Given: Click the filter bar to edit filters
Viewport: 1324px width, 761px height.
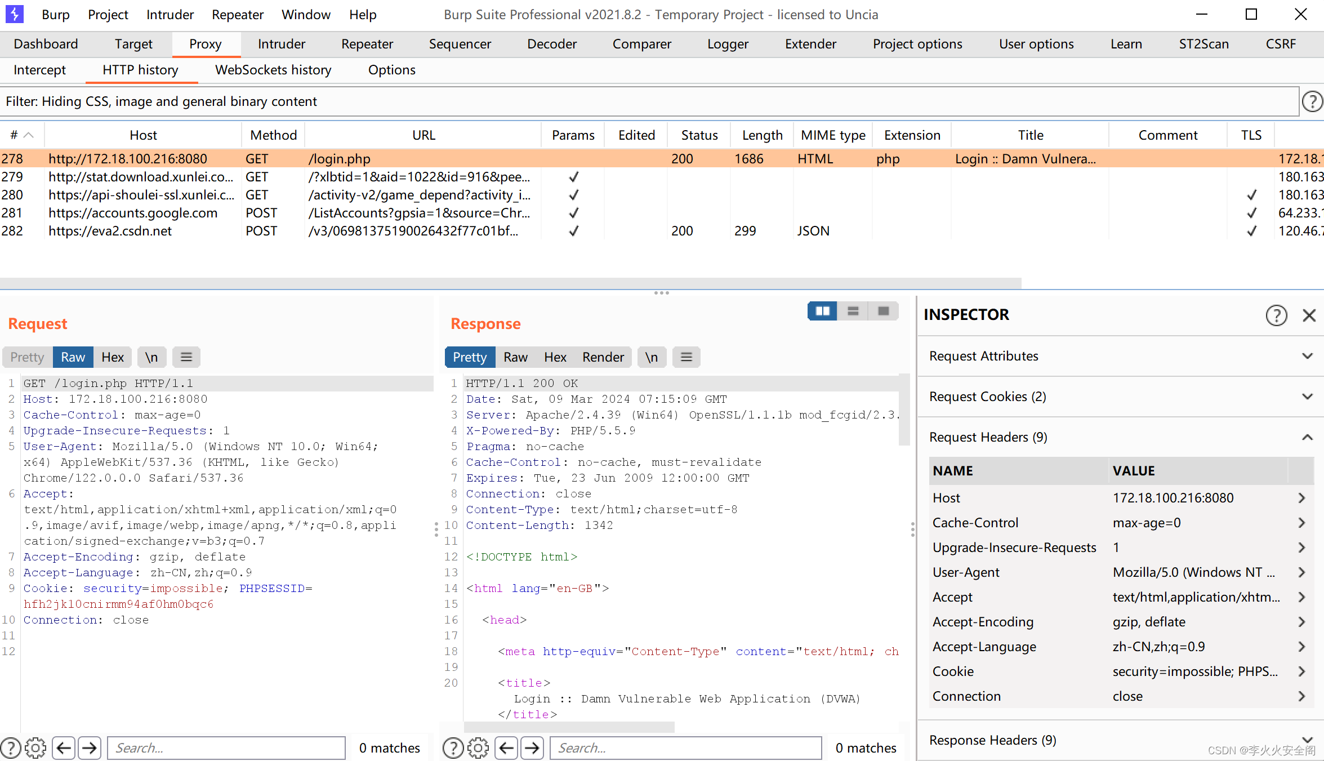Looking at the screenshot, I should 649,101.
